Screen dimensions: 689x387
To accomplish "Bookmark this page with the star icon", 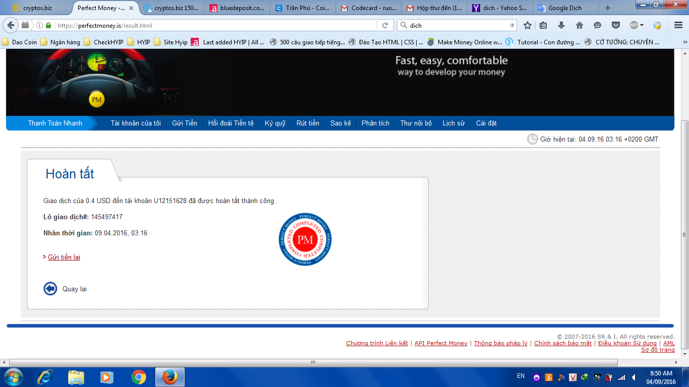I will click(x=528, y=25).
